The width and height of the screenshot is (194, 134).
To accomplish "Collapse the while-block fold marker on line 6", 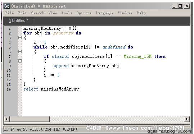I will coord(20,51).
